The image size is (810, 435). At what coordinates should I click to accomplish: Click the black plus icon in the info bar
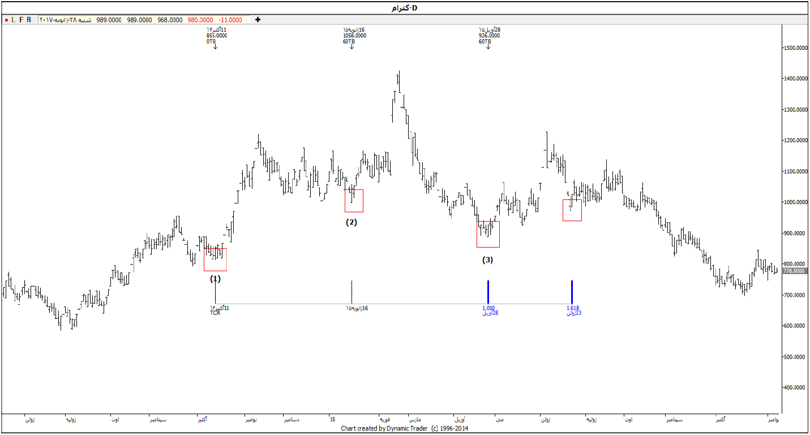(258, 20)
